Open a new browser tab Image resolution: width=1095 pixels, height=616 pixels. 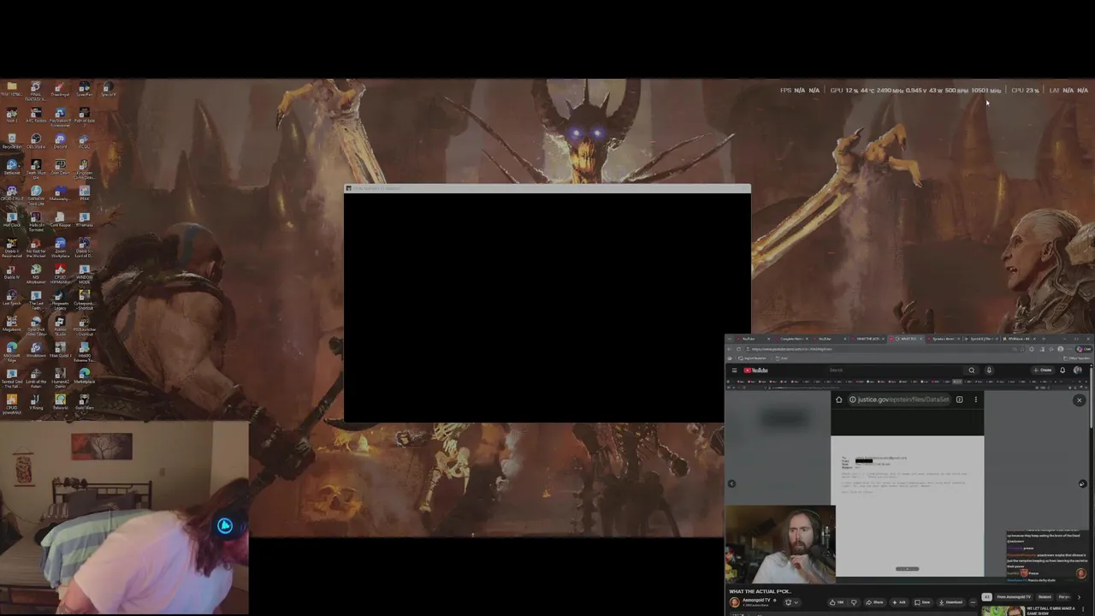[1044, 339]
